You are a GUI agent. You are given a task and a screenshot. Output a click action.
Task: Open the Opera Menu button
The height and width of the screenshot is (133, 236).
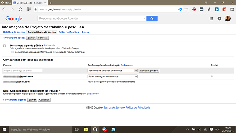(x=6, y=3)
